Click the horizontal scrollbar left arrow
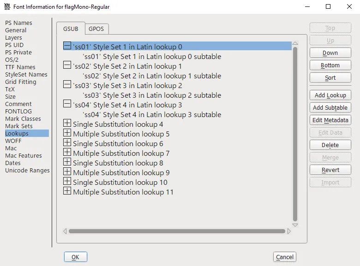This screenshot has height=266, width=360. click(x=65, y=231)
